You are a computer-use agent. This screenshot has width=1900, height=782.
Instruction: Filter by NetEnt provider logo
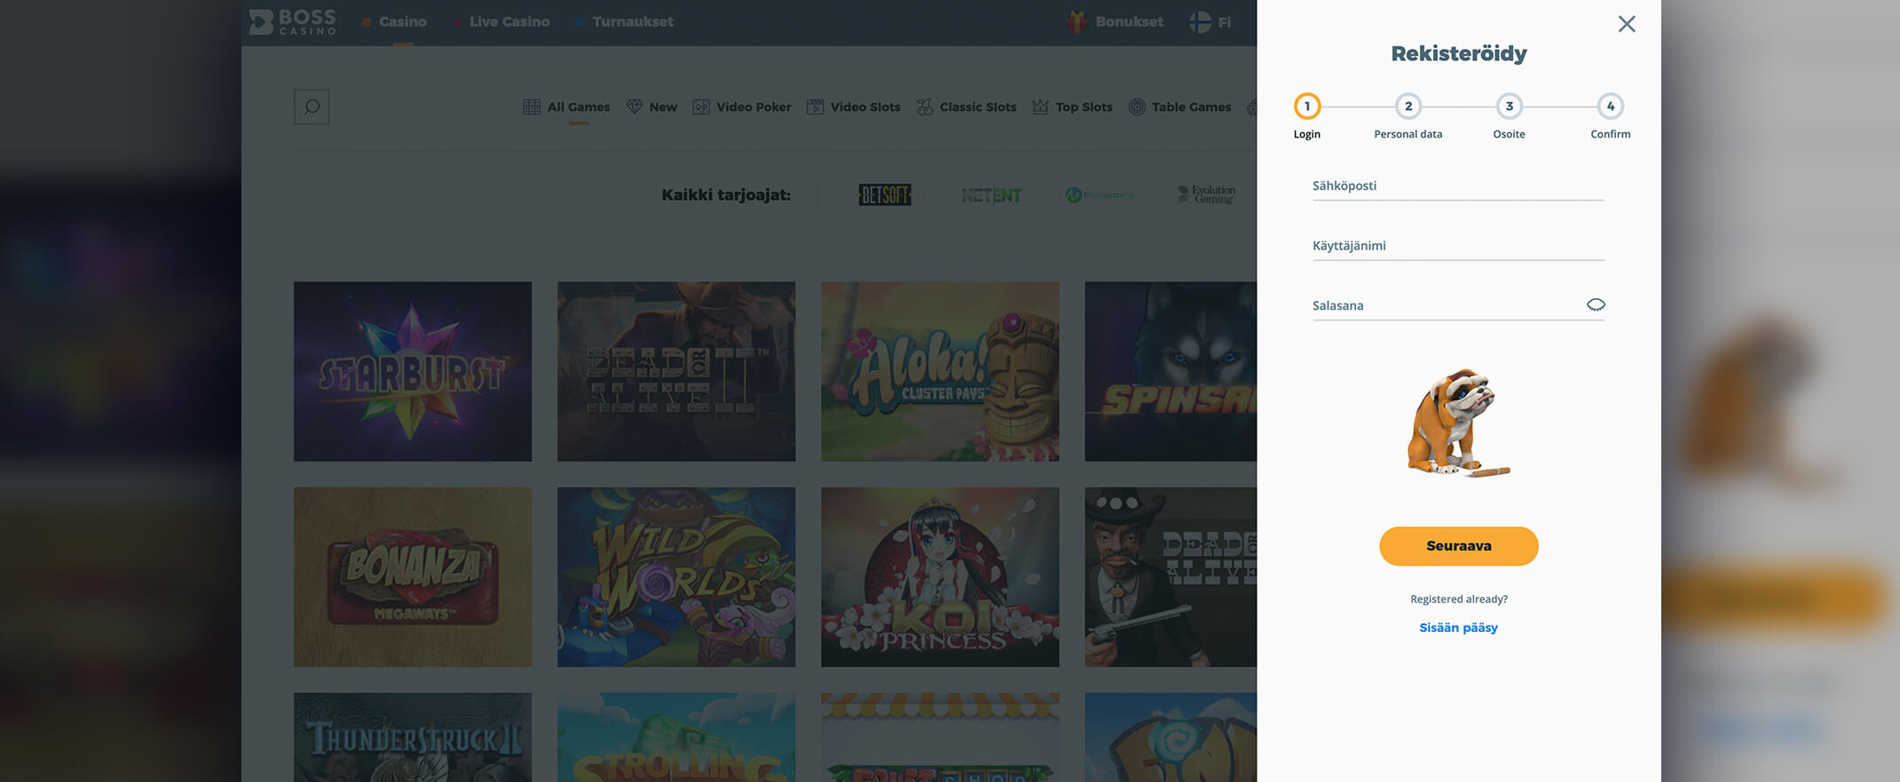(x=991, y=194)
